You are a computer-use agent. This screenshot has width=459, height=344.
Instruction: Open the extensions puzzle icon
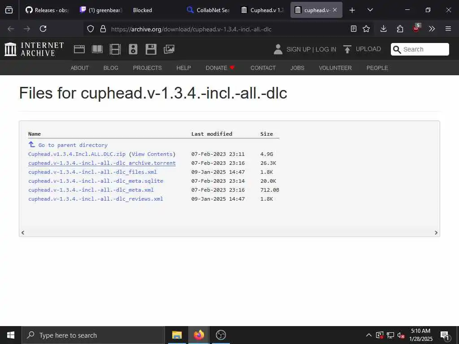point(400,29)
